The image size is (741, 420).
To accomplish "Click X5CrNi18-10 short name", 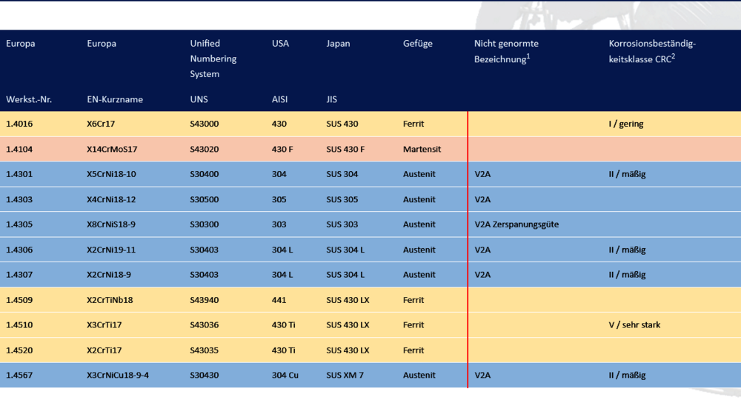I will pyautogui.click(x=112, y=174).
